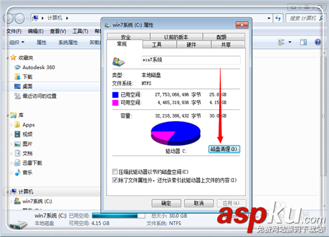329x237 pixels.
Task: Expand the win7系统 (C:) tree node
Action: pos(12,201)
